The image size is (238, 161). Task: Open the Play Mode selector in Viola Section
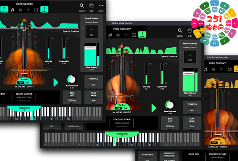tap(192, 123)
